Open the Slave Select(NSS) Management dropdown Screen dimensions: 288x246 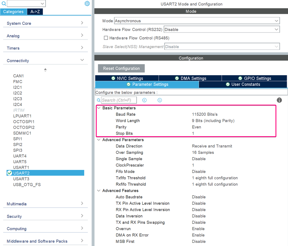tap(222, 47)
